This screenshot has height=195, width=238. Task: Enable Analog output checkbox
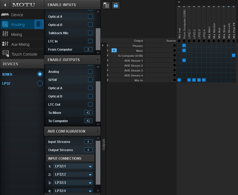[90, 71]
